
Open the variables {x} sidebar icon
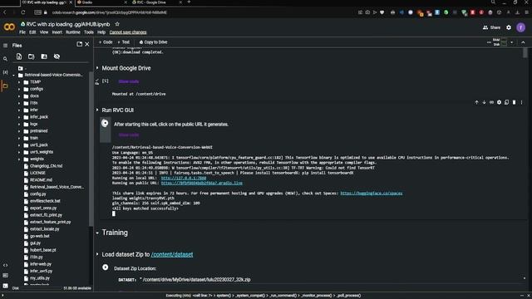5,72
